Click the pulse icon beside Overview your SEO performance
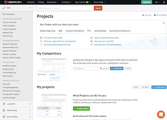 pos(91,45)
